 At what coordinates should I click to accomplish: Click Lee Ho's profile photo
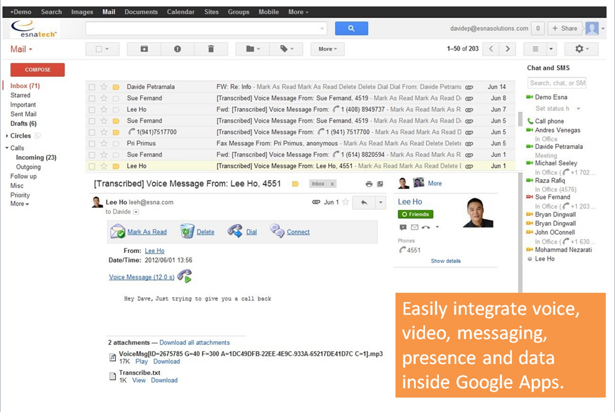(478, 212)
